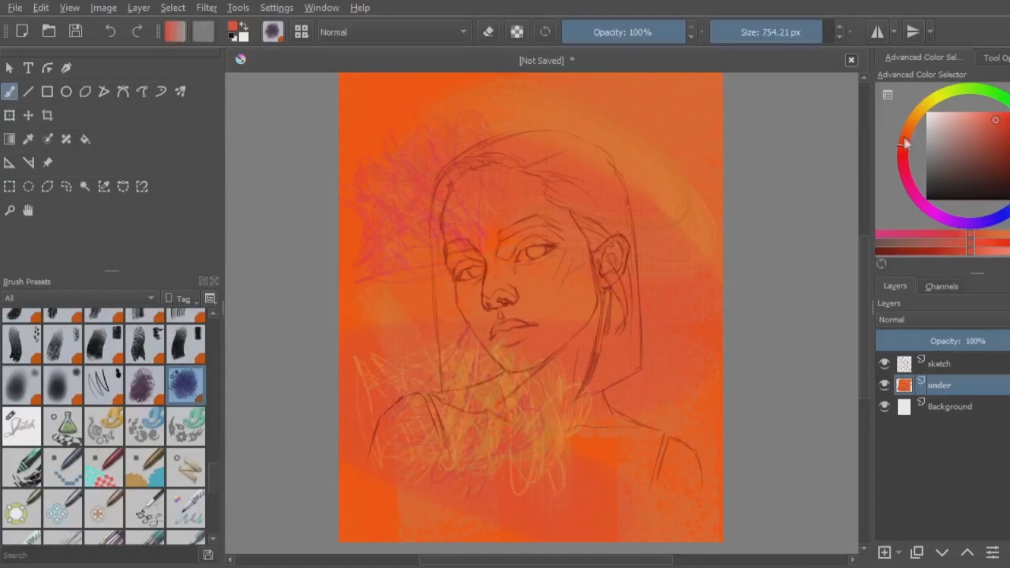Duplicate the current layer

click(917, 553)
